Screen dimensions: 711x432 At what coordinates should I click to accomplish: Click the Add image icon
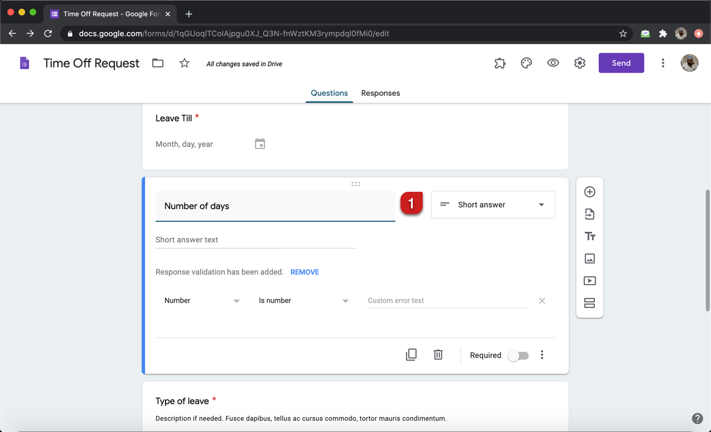click(x=589, y=259)
